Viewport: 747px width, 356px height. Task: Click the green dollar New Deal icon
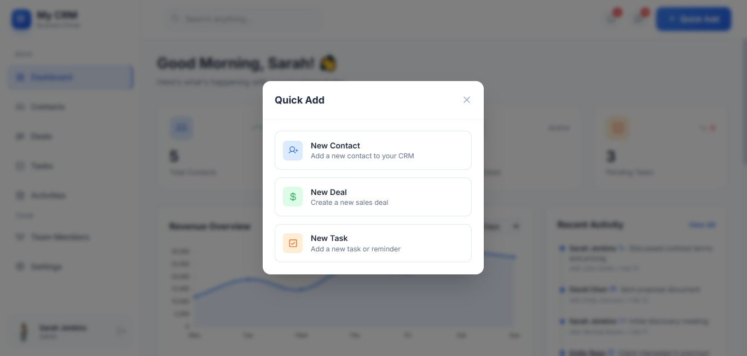point(293,197)
